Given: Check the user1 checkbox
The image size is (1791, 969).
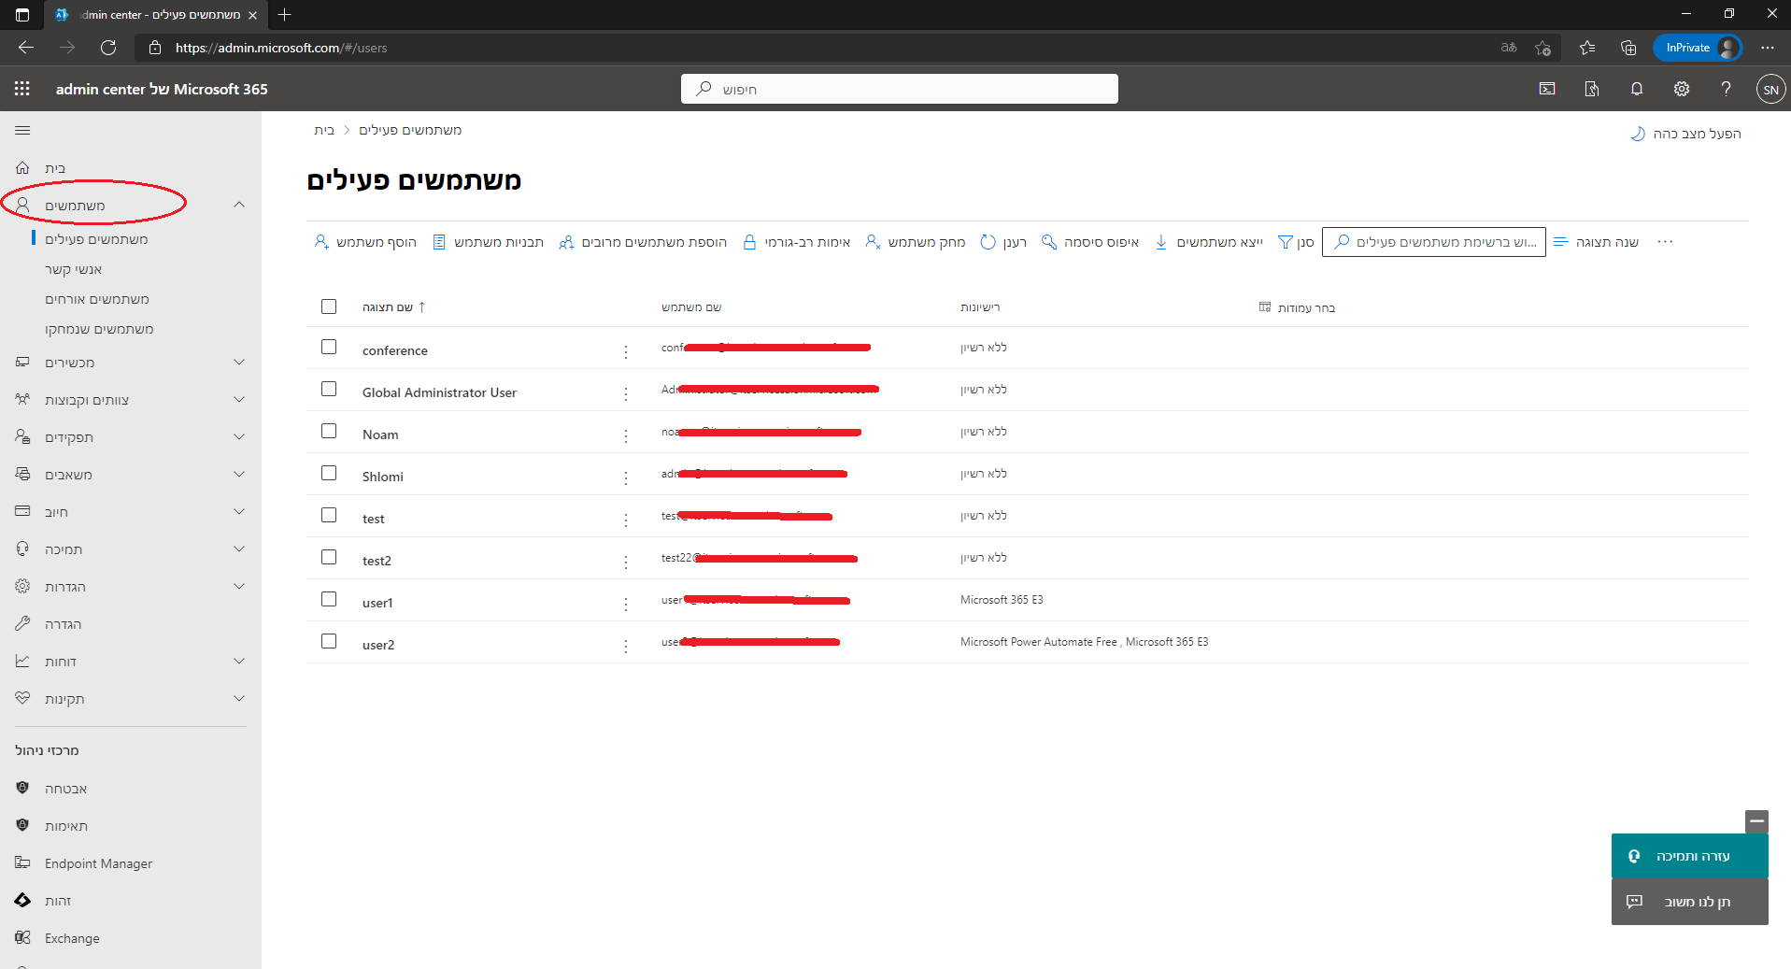Looking at the screenshot, I should pos(329,599).
